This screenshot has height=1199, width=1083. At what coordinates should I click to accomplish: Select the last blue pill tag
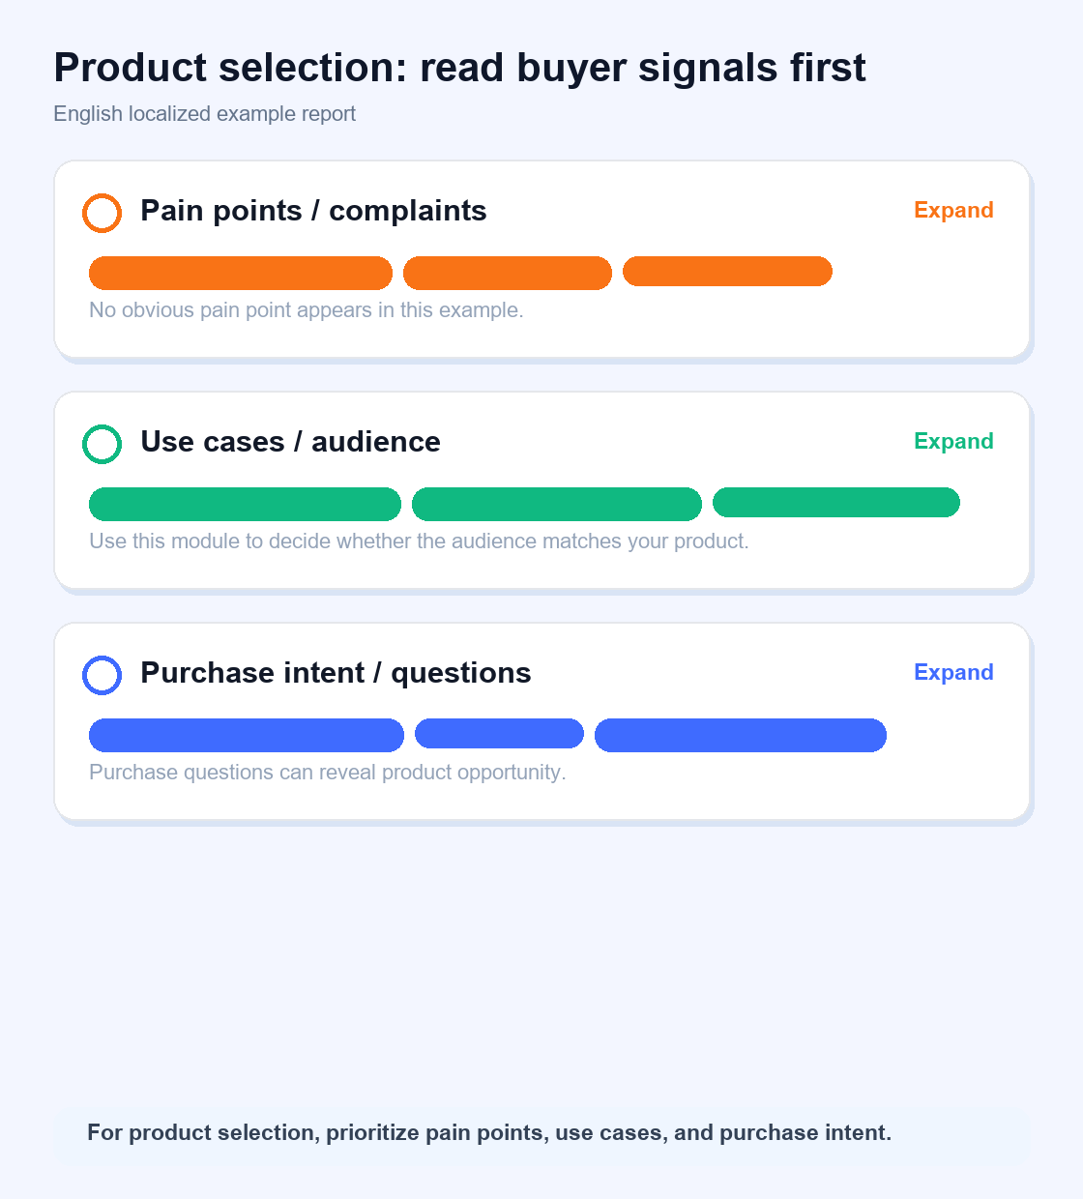(741, 735)
